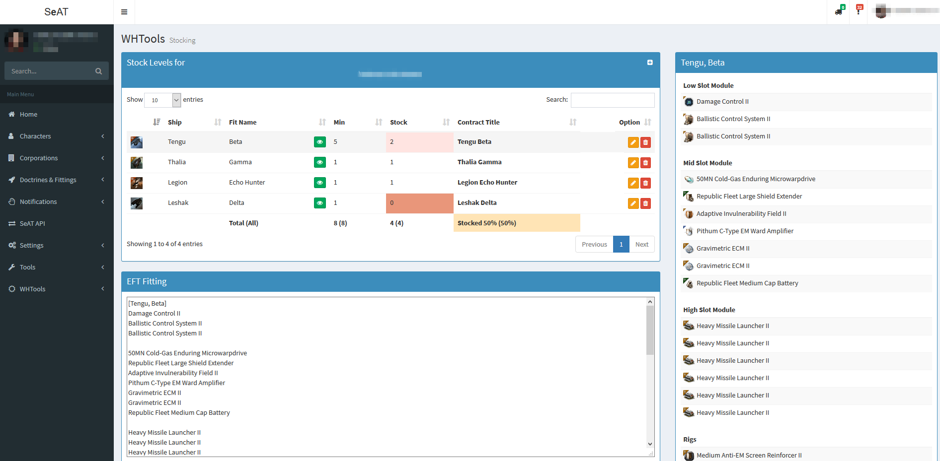Click the Republic Fleet Large Shield Extender icon
The width and height of the screenshot is (940, 461).
[x=689, y=197]
